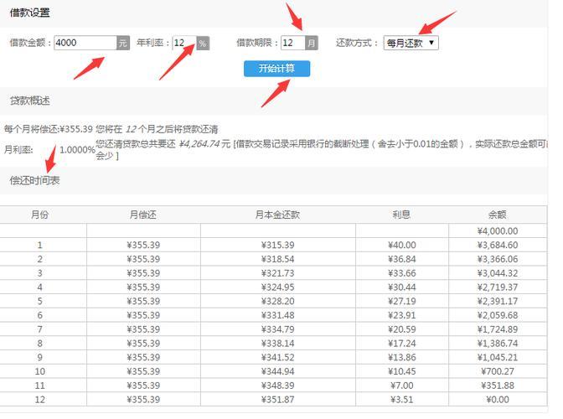Click the principal cell ¥334.79
Screen dimensions: 563x419
click(278, 329)
